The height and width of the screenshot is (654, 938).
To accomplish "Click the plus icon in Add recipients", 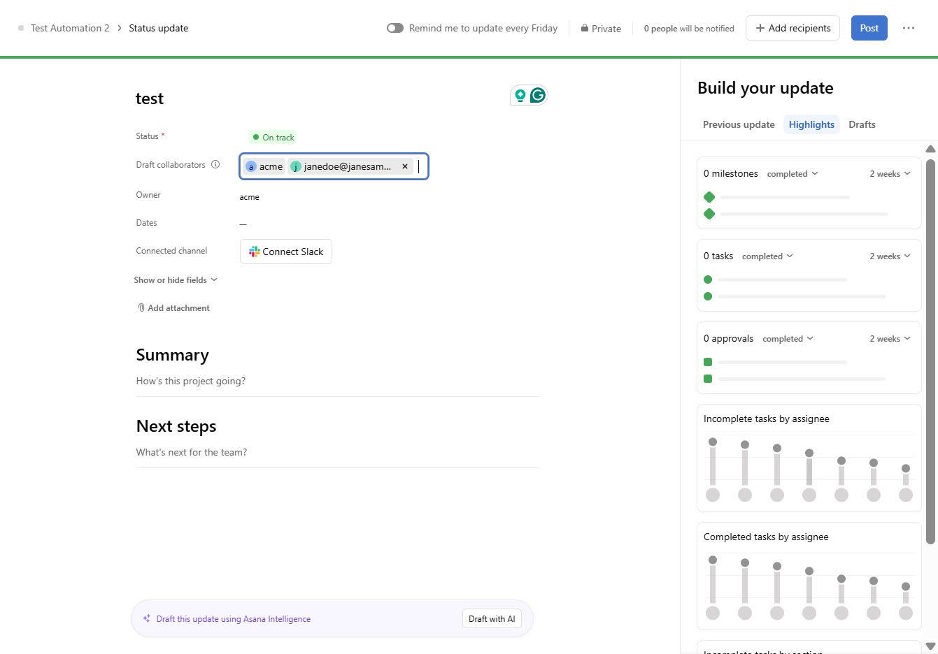I will click(760, 28).
